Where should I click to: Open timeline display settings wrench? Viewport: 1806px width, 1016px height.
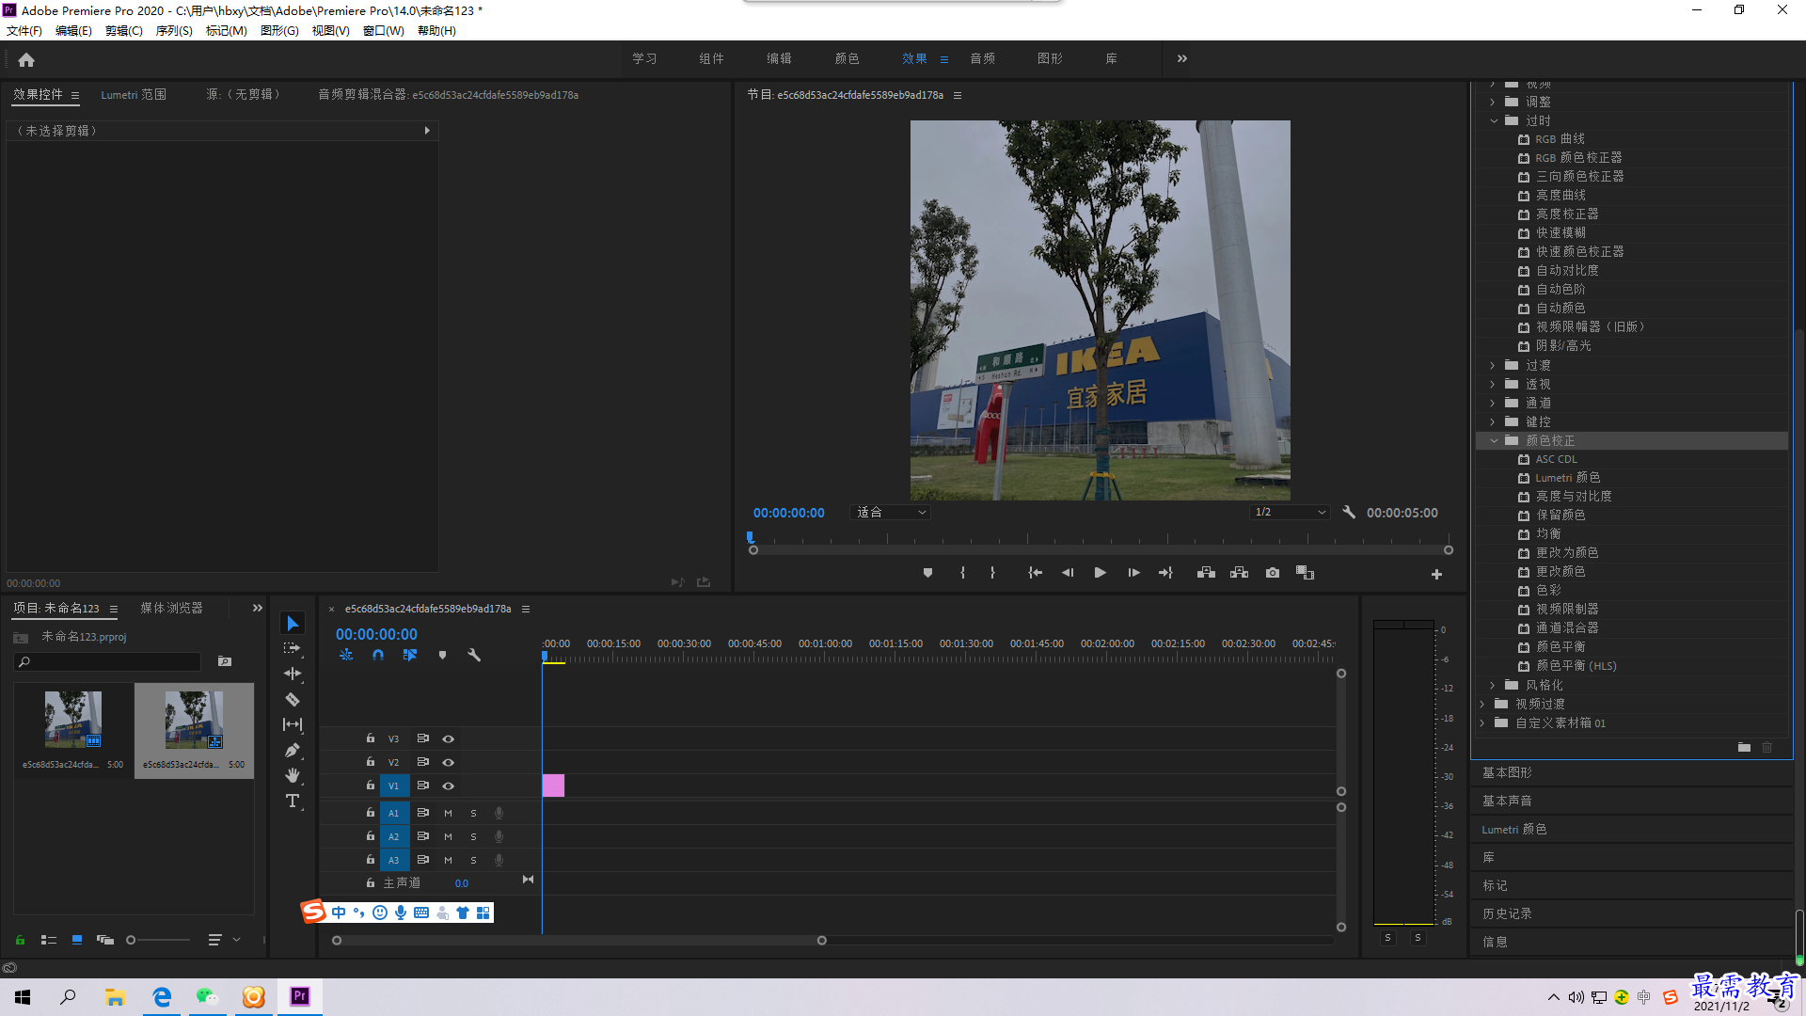[474, 655]
